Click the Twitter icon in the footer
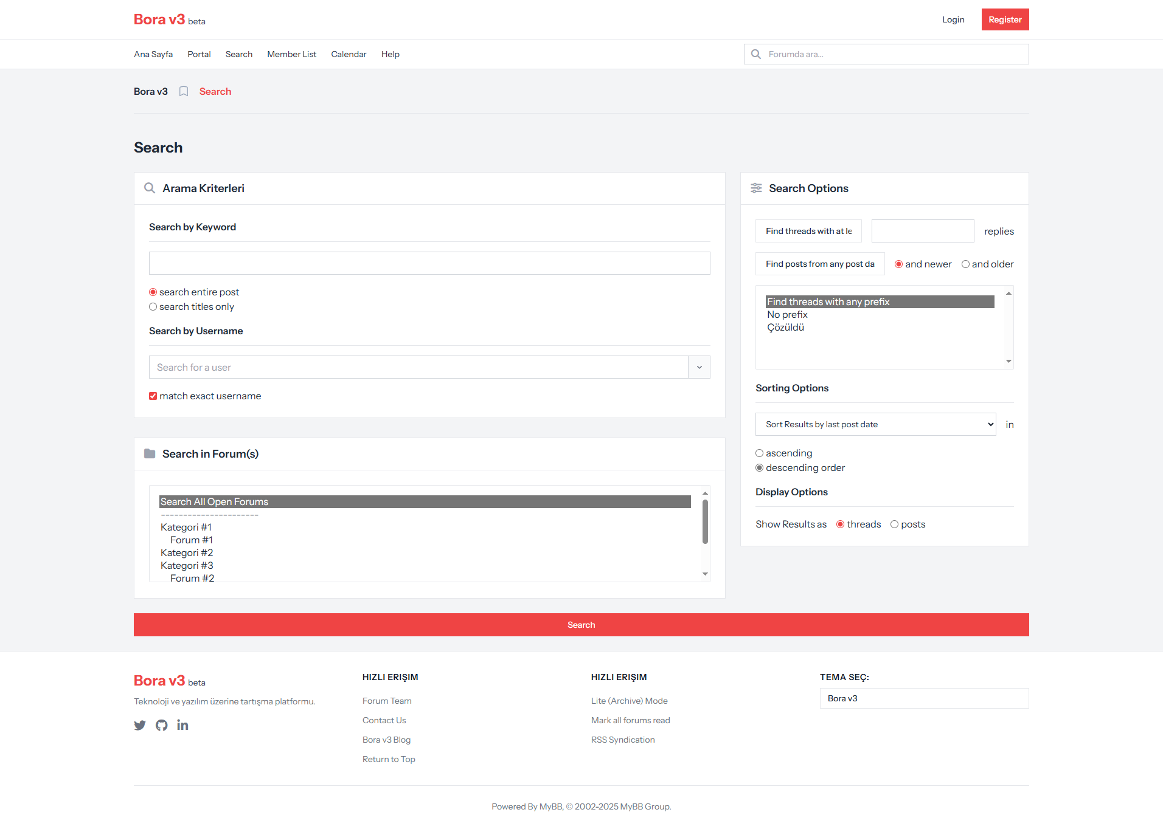The height and width of the screenshot is (832, 1163). (140, 725)
